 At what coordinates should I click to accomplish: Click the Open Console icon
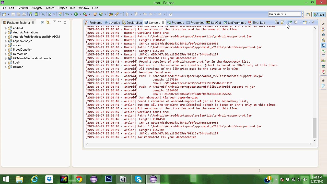click(305, 22)
